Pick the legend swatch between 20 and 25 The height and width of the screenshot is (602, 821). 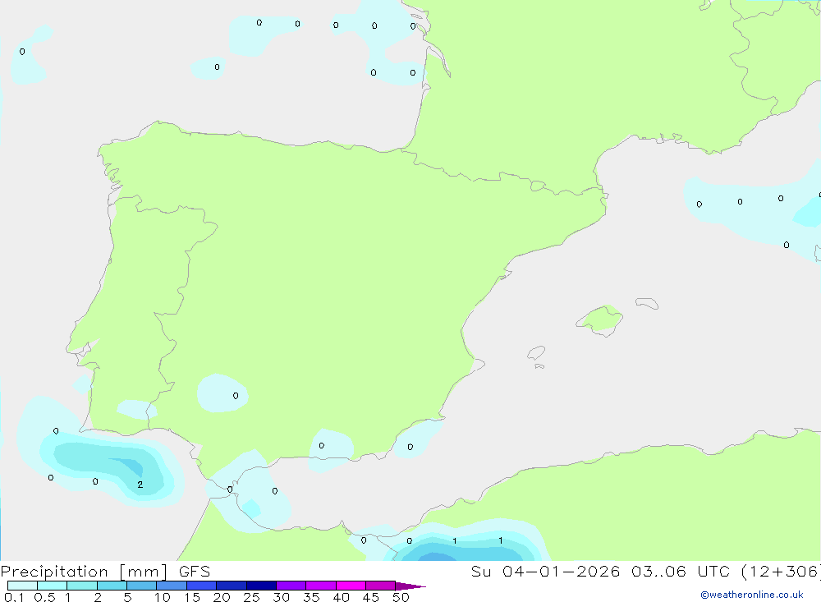tap(232, 586)
